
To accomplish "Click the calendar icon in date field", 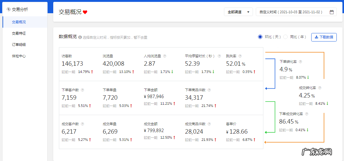I will click(331, 12).
